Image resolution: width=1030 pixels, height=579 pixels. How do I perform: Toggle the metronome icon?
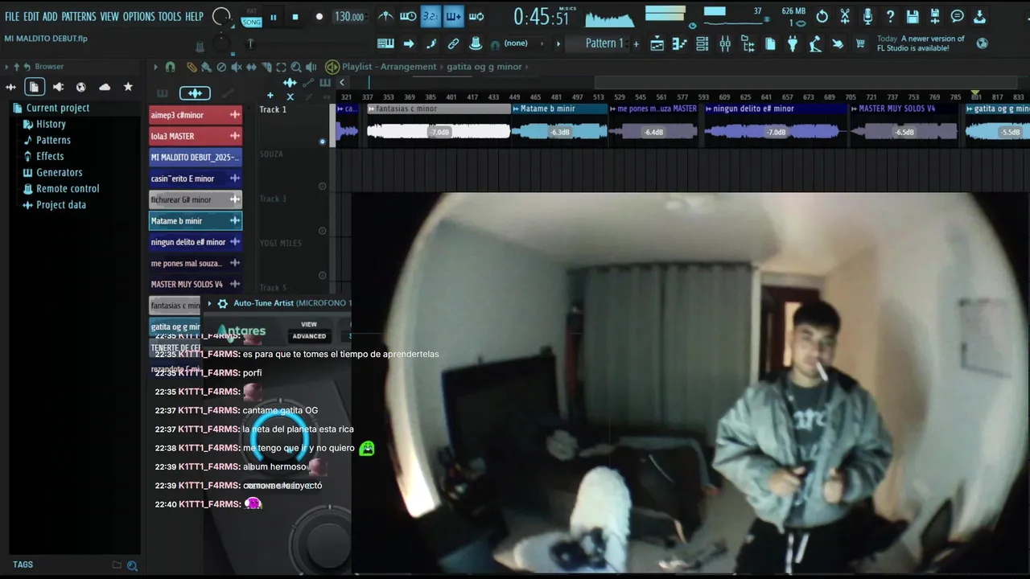pyautogui.click(x=386, y=16)
